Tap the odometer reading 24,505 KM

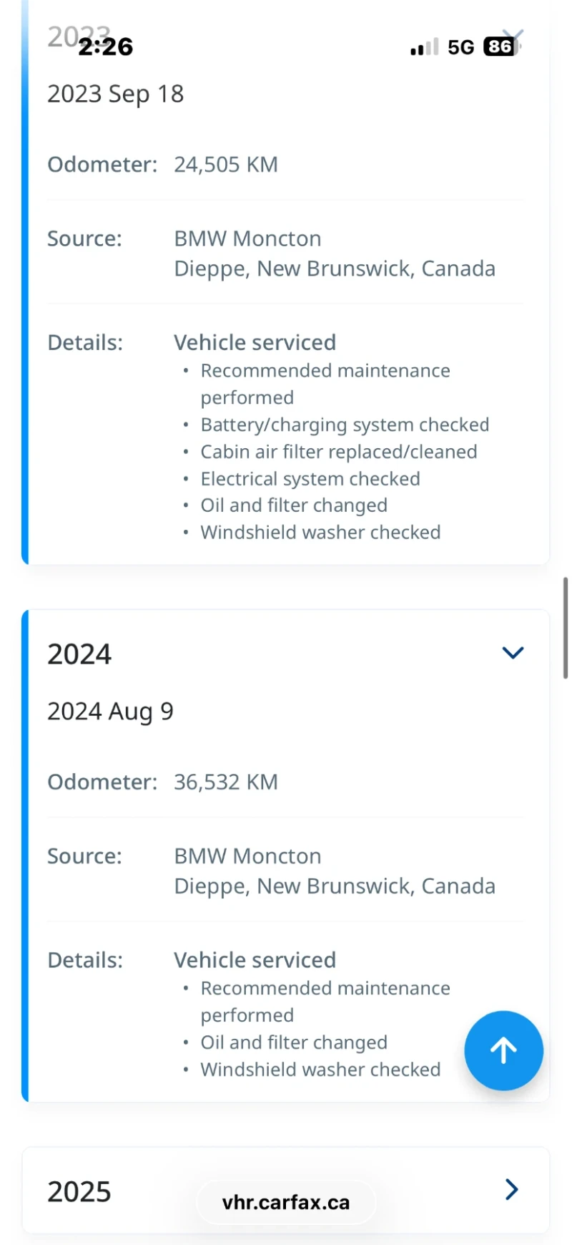(x=226, y=164)
